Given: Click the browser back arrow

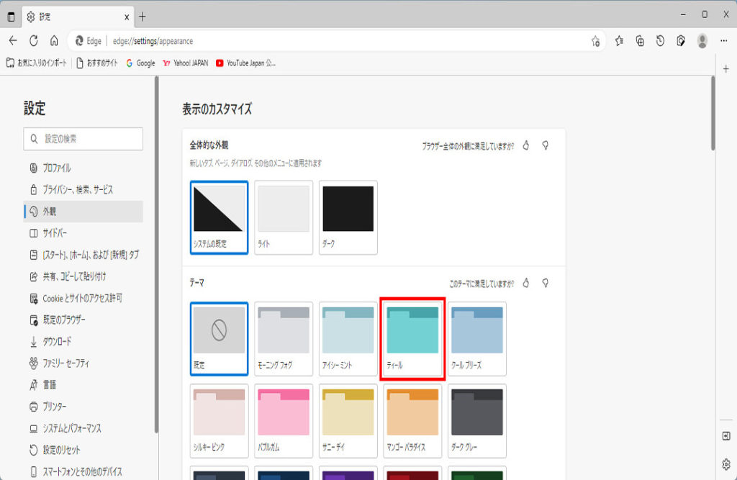Looking at the screenshot, I should [12, 41].
